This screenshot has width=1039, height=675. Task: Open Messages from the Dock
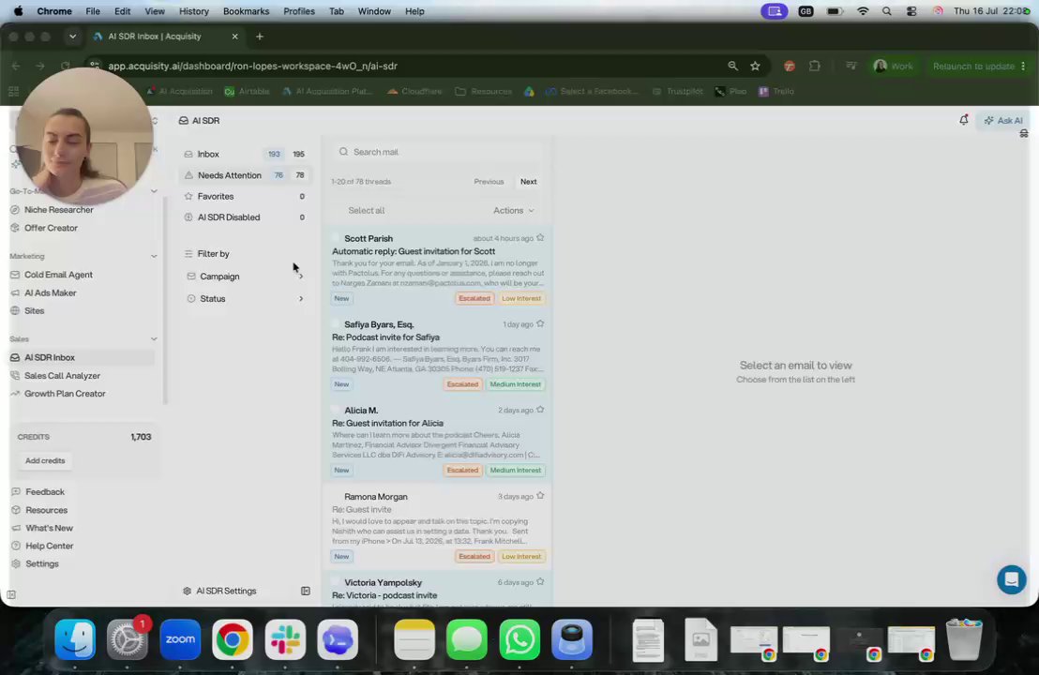pos(466,639)
